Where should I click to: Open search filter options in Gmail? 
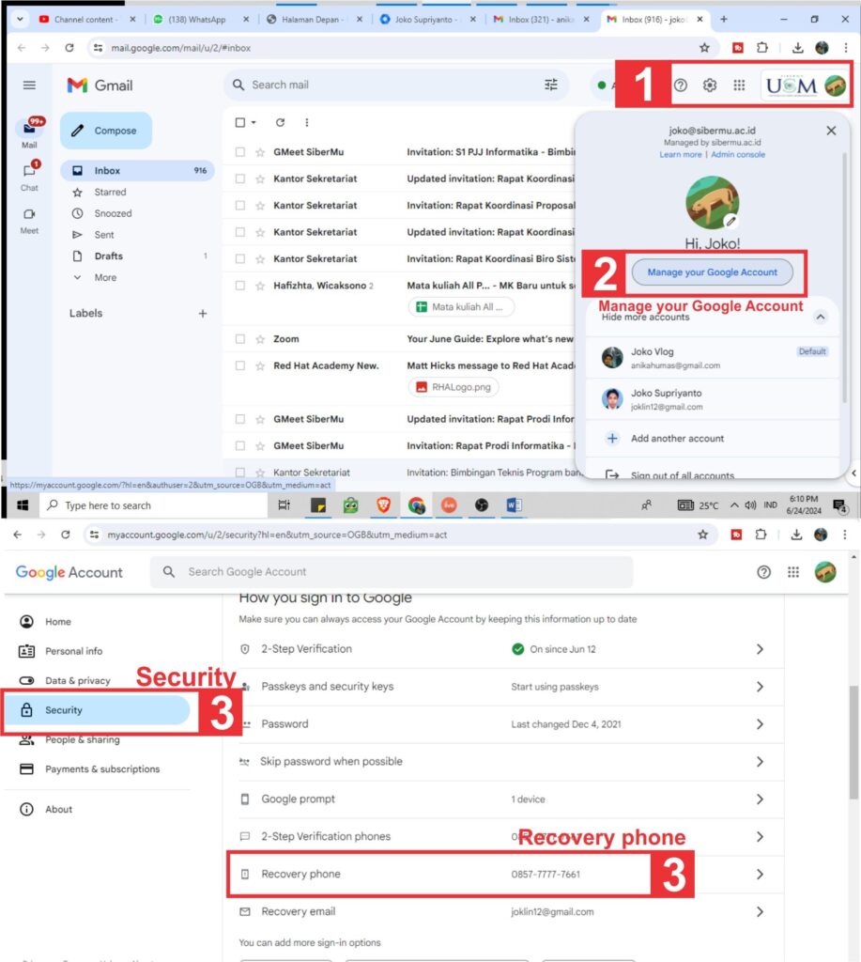[551, 85]
